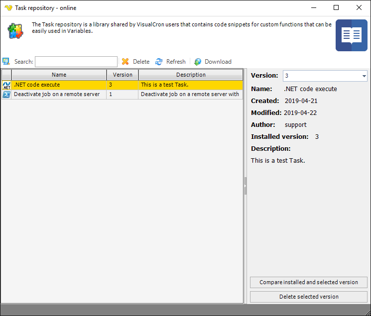Image resolution: width=371 pixels, height=316 pixels.
Task: Click the Download globe icon
Action: 198,62
